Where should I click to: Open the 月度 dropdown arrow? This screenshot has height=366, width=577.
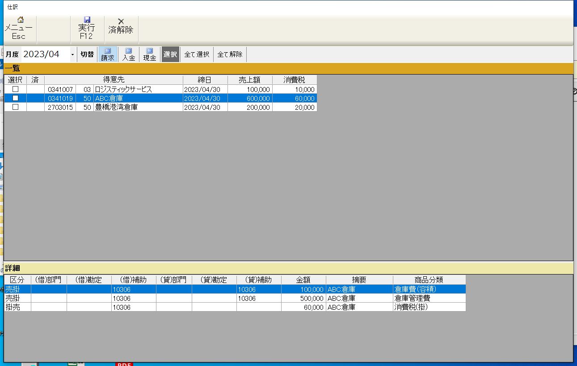[72, 54]
